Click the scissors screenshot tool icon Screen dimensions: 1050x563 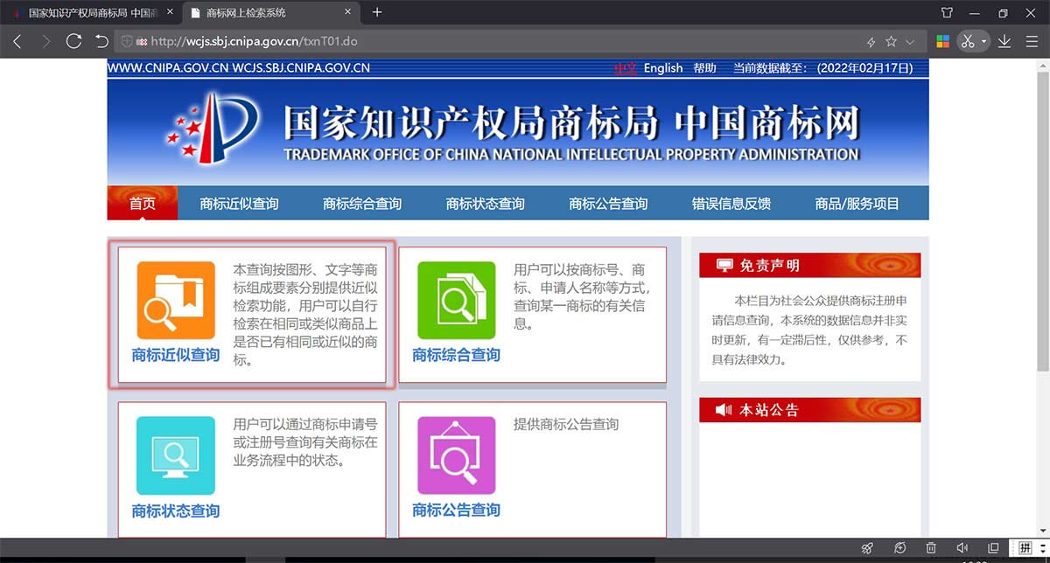coord(967,41)
